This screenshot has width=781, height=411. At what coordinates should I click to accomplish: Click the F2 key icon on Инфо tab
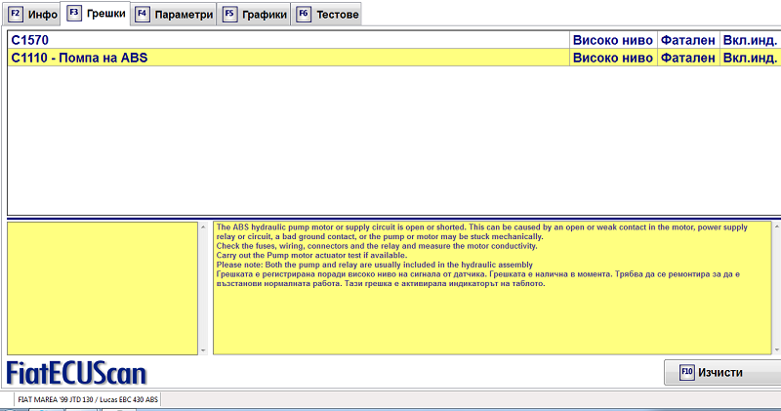click(17, 15)
